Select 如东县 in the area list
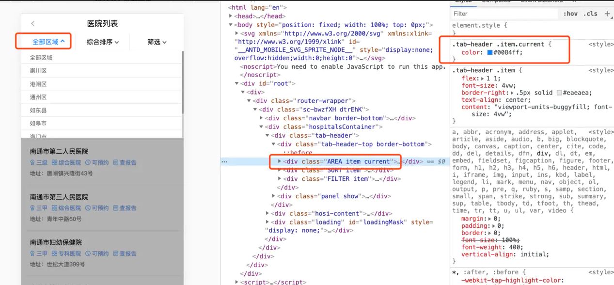Viewport: 614px width, 285px height. point(101,111)
